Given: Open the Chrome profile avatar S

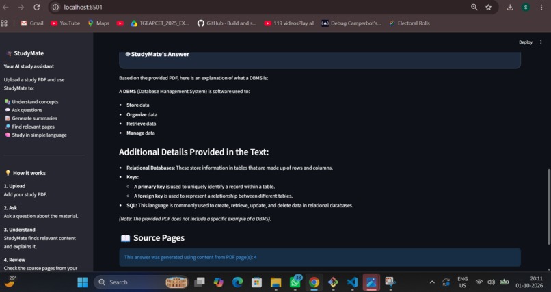Looking at the screenshot, I should (526, 7).
